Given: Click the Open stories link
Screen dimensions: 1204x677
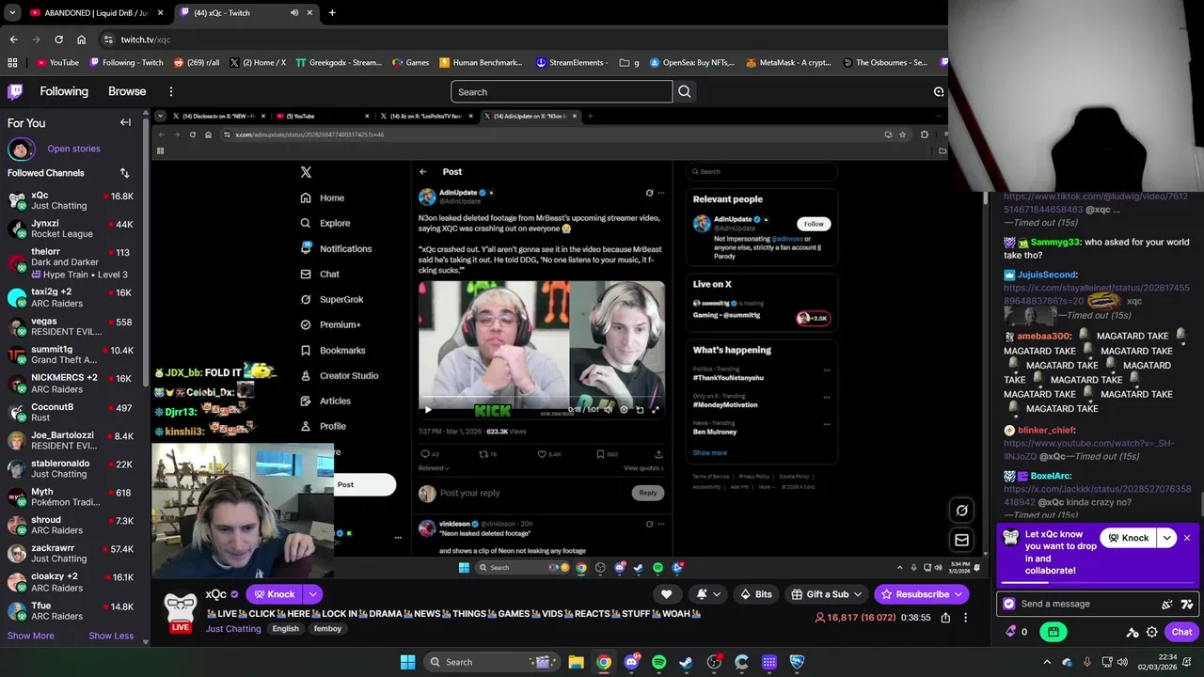Looking at the screenshot, I should click(73, 149).
